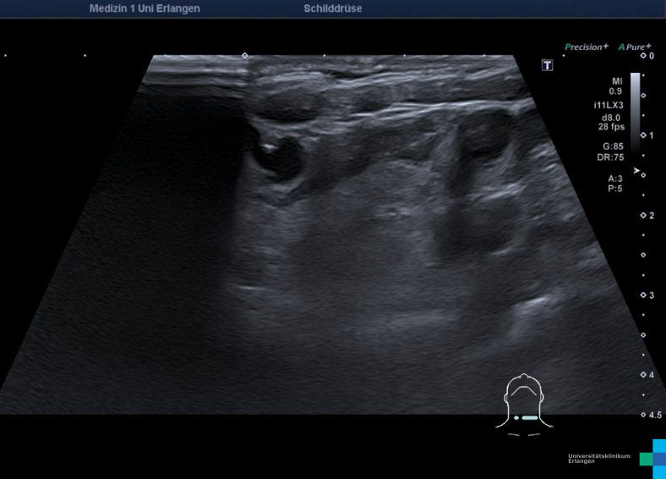Click the boxed T orientation marker
666x479 pixels.
(548, 65)
